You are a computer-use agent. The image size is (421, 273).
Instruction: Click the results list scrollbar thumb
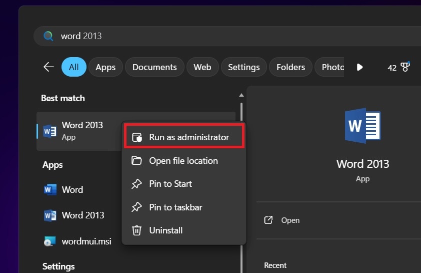pos(241,112)
